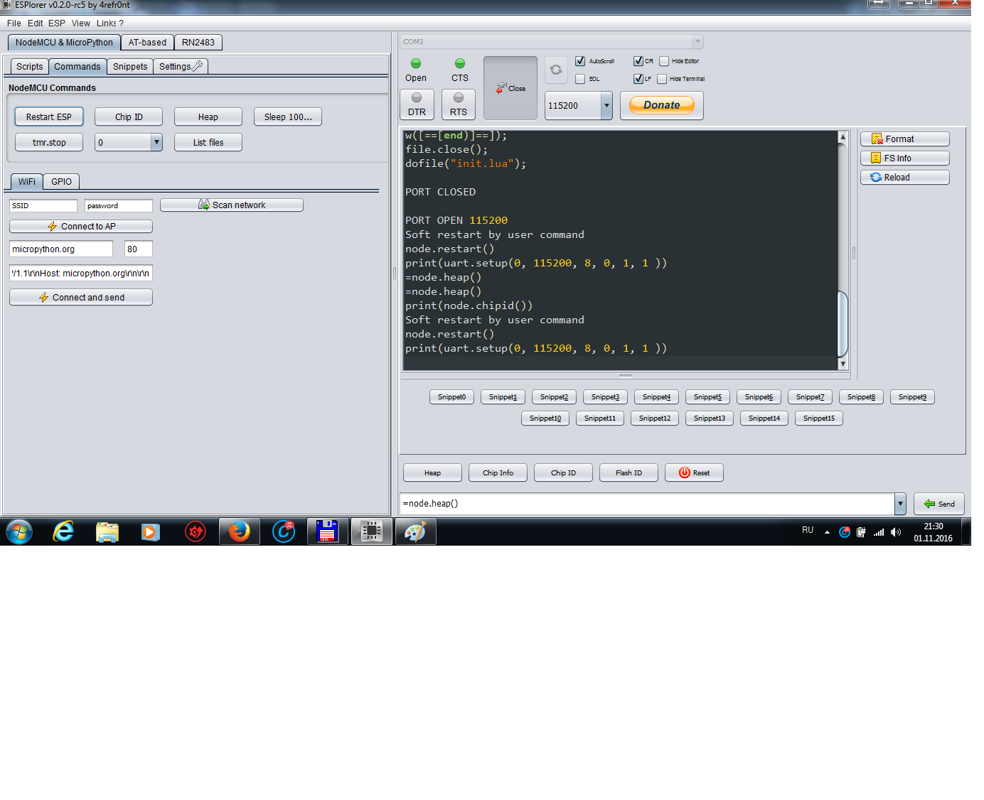984x800 pixels.
Task: Open the Snippets tab
Action: 130,67
